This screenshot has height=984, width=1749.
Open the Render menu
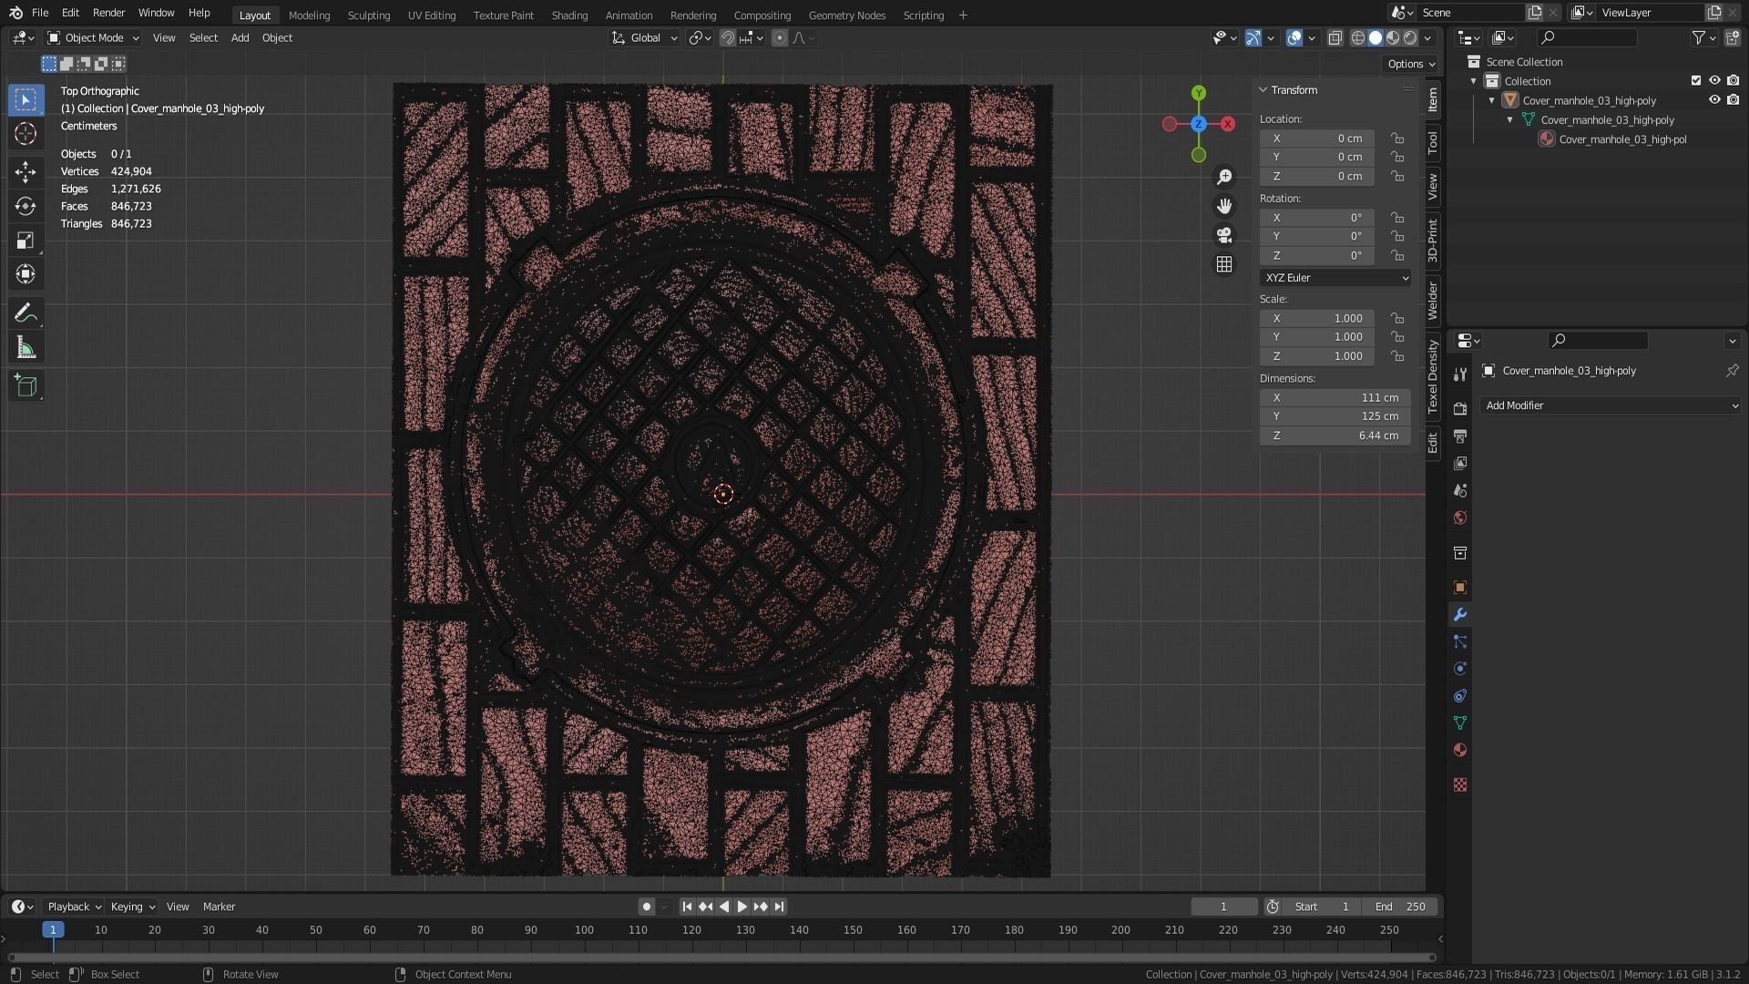tap(108, 13)
